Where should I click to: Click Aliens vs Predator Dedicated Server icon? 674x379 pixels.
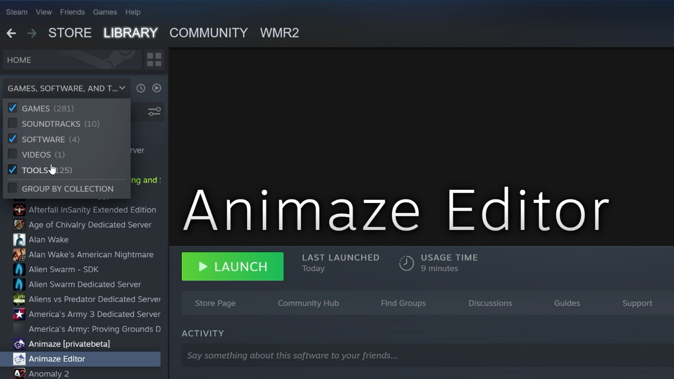pos(19,299)
